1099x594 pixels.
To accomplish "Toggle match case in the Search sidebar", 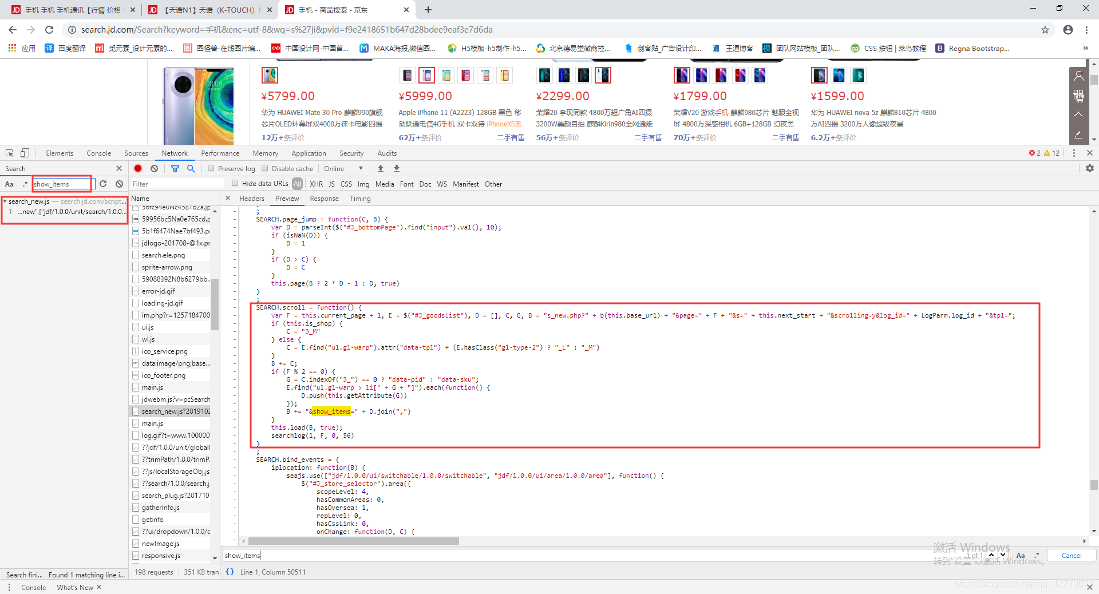I will coord(9,184).
